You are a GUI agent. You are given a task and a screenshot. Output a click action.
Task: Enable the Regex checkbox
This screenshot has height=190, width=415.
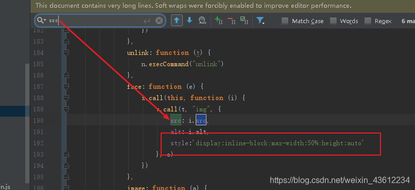pos(368,21)
